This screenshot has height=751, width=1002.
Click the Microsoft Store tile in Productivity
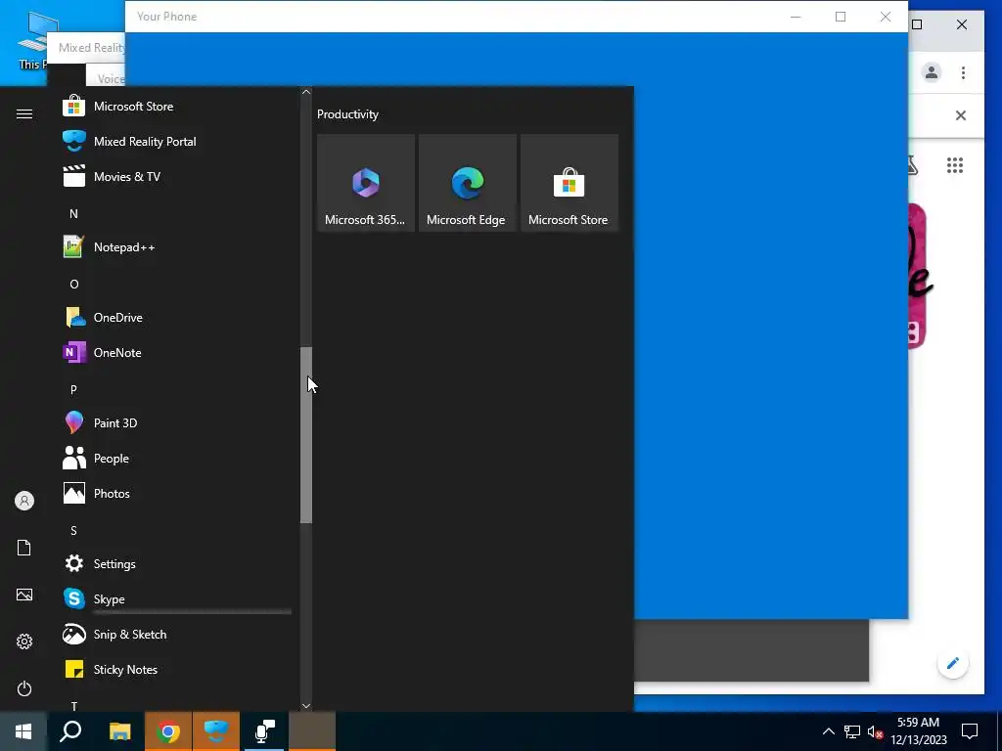coord(569,183)
